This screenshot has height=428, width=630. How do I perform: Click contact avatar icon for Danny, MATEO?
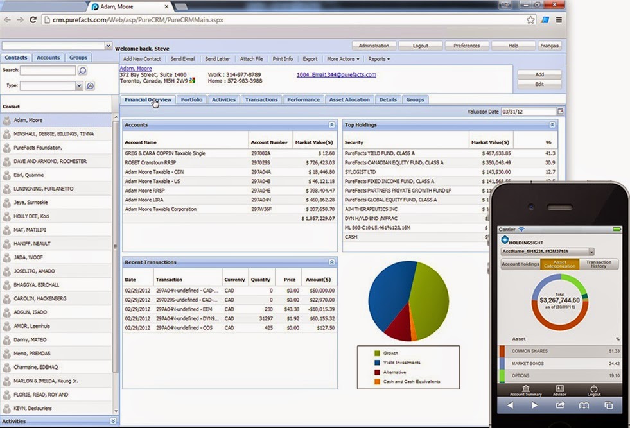[6, 339]
